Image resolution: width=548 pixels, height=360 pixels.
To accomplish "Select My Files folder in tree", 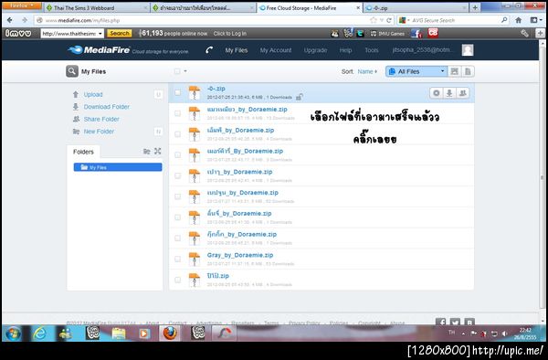I will pos(118,167).
